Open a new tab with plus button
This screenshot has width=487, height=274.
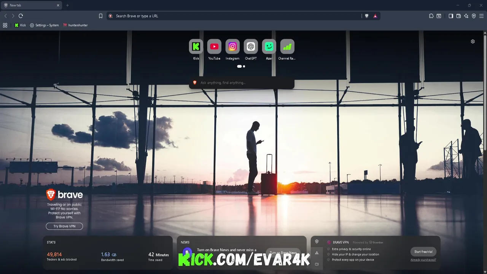(x=67, y=5)
